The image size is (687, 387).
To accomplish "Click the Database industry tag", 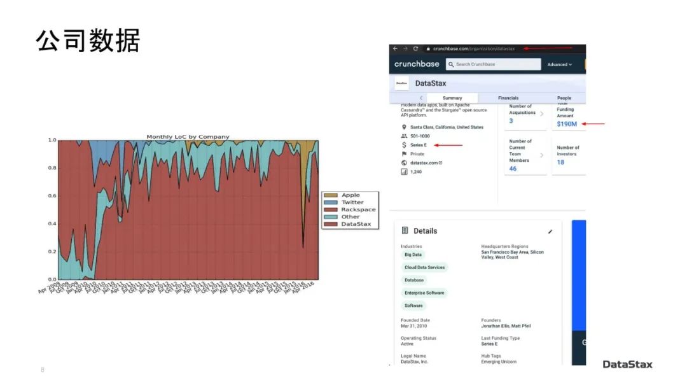I will (x=414, y=280).
